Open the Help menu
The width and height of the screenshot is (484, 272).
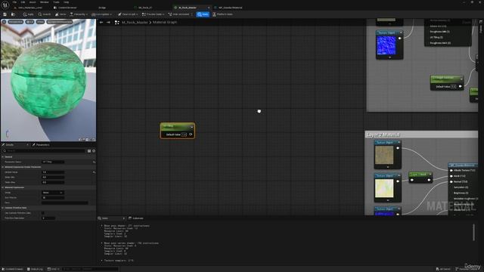point(66,2)
